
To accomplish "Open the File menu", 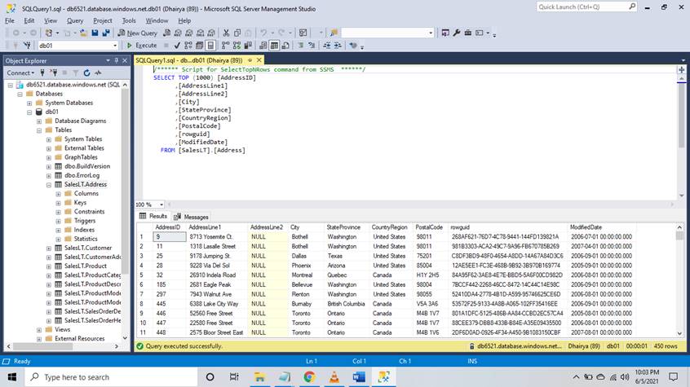I will pyautogui.click(x=10, y=20).
